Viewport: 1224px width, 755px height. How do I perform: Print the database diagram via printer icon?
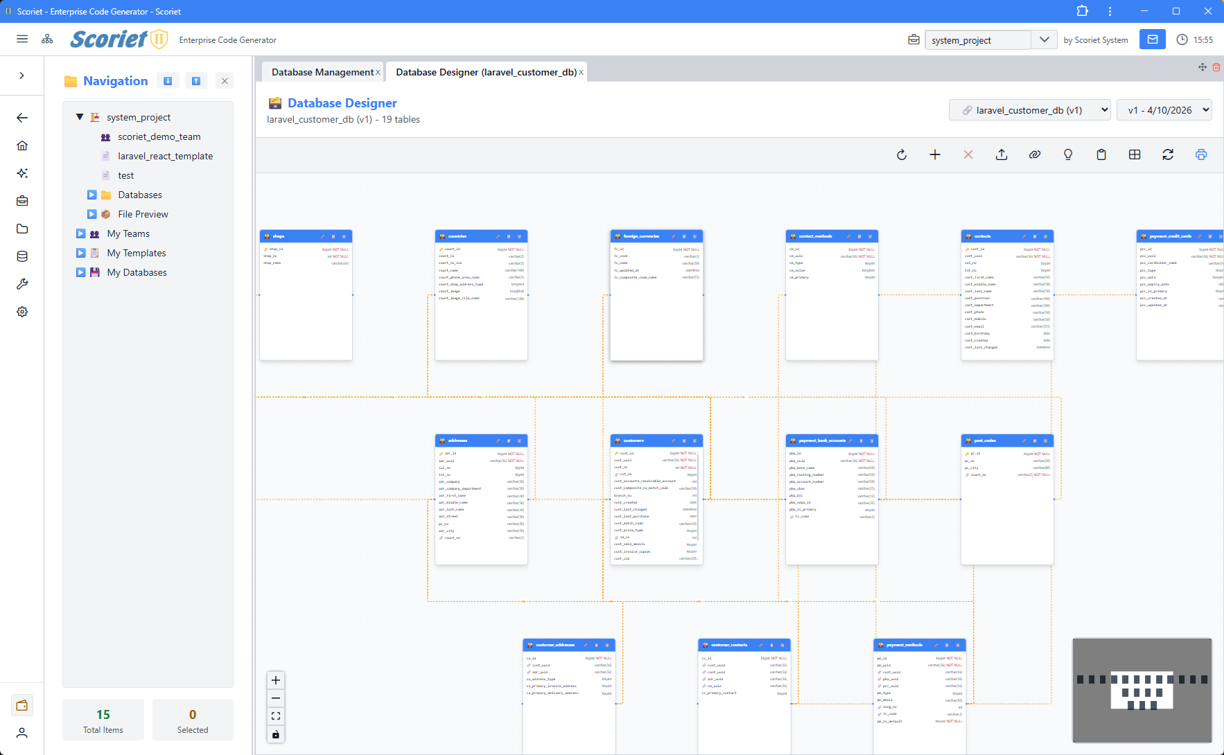pos(1202,154)
